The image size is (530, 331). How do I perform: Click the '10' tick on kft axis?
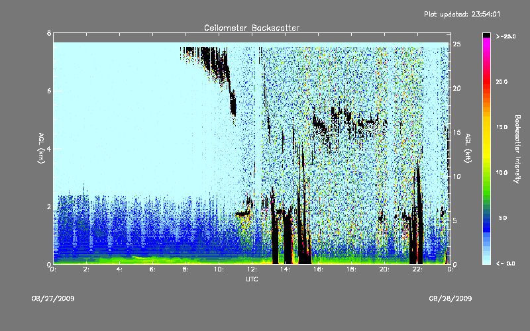click(x=457, y=176)
